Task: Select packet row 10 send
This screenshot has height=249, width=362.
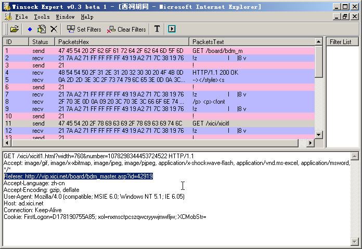Action: point(159,116)
